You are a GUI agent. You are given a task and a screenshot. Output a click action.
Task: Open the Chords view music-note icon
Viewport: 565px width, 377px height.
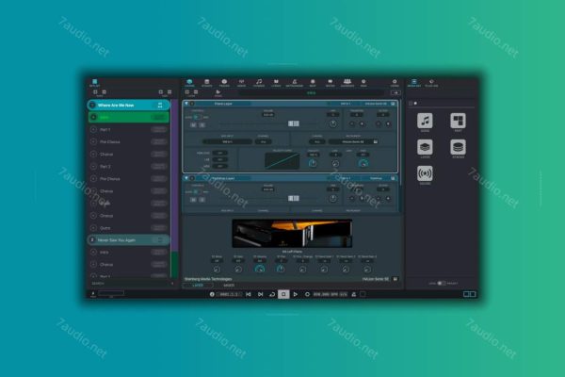259,83
